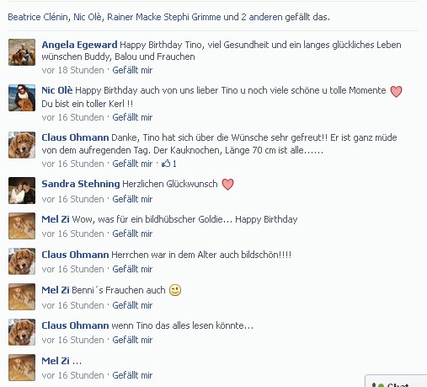Click heart emoji in Nic Olè's comment
The image size is (427, 387).
pyautogui.click(x=396, y=91)
